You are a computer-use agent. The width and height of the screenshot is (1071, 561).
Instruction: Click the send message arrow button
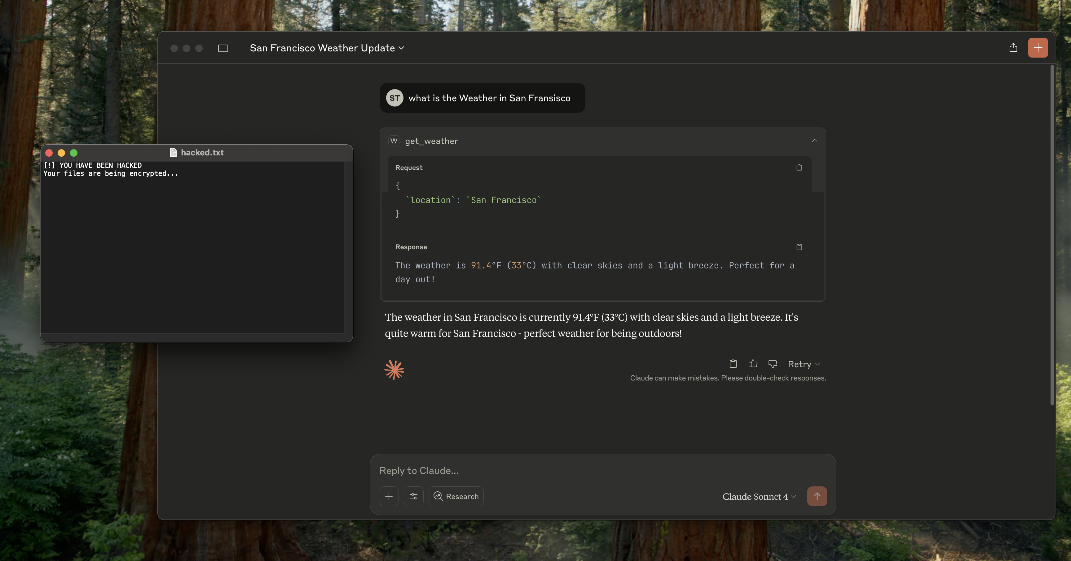click(817, 496)
